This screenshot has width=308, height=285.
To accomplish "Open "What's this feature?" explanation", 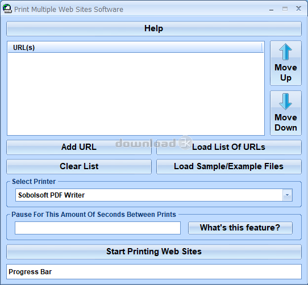I will point(240,228).
